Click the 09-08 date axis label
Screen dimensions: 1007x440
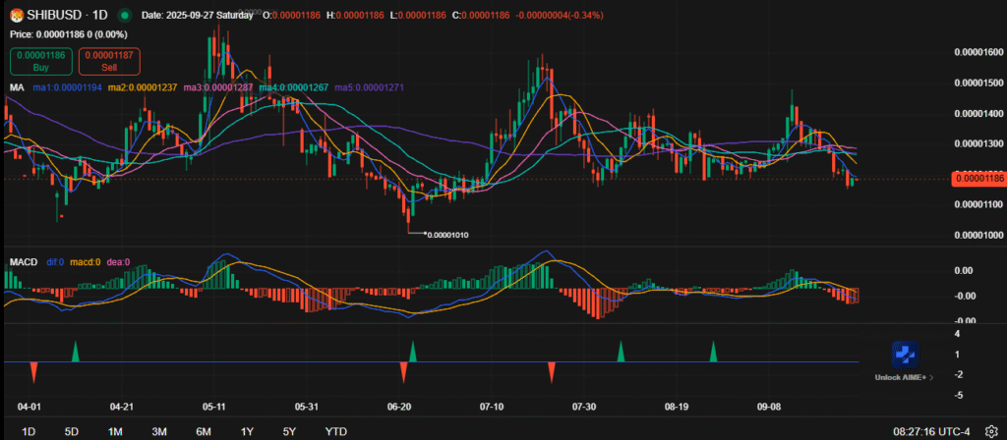coord(768,407)
